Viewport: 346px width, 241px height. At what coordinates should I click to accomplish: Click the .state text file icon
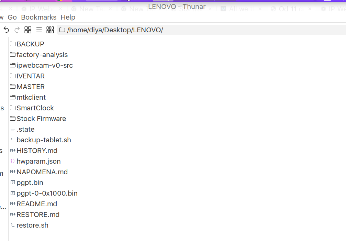13,129
